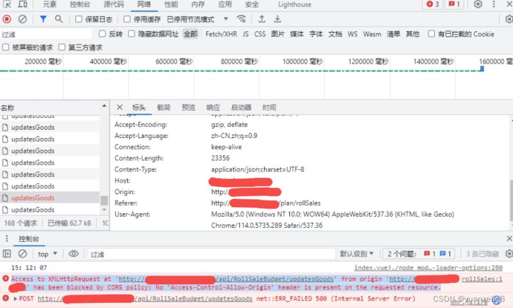Image resolution: width=513 pixels, height=308 pixels.
Task: Open console settings gear icon
Action: click(x=509, y=253)
